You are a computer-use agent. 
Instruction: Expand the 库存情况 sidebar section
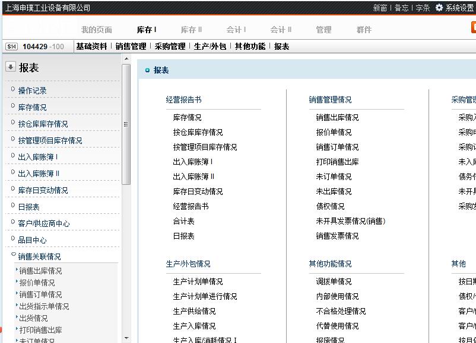click(x=13, y=106)
